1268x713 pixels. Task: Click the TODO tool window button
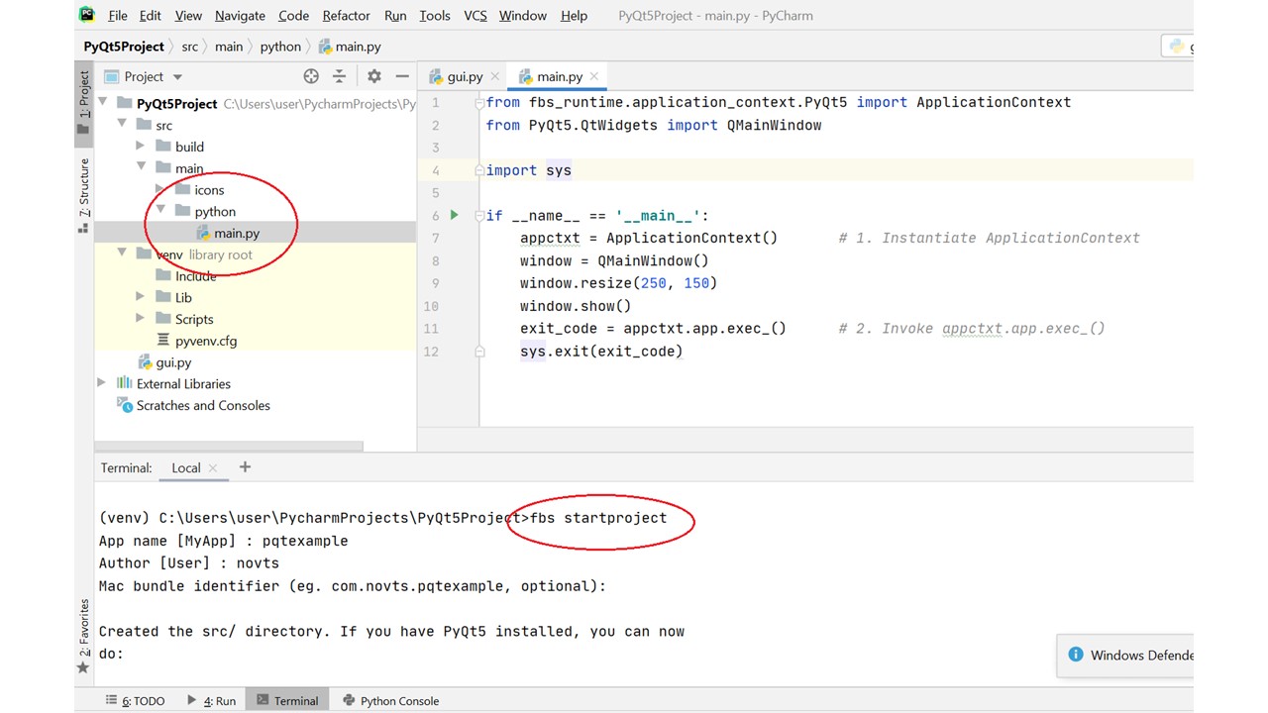tap(136, 700)
